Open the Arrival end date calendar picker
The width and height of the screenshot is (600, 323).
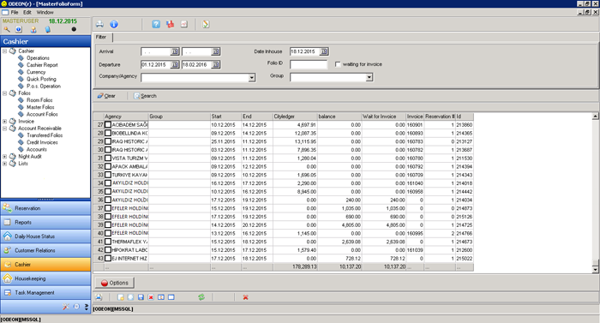(216, 51)
